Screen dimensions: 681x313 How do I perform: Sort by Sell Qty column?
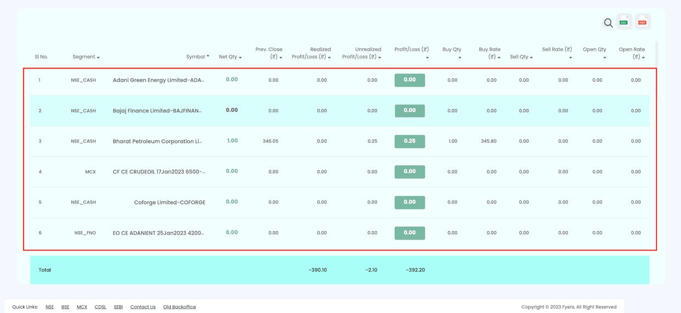(521, 57)
